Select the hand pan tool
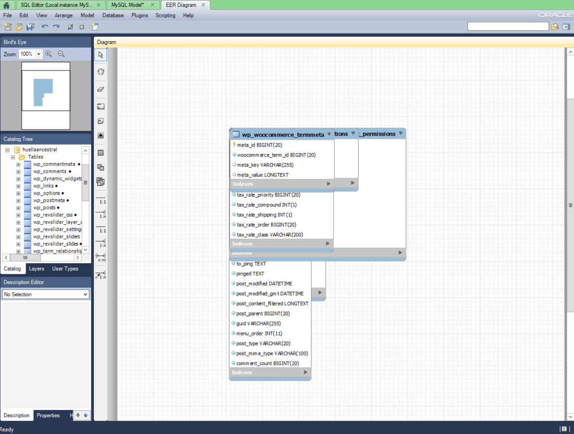Image resolution: width=574 pixels, height=434 pixels. [101, 71]
